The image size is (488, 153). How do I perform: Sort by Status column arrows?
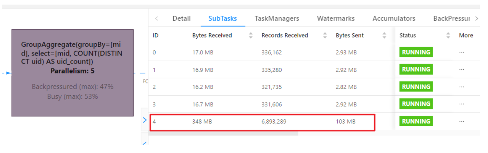[448, 36]
